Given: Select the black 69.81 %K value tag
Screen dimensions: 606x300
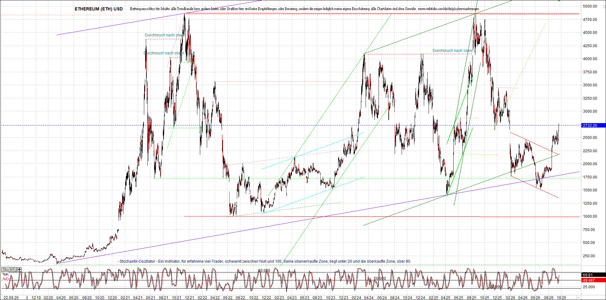Looking at the screenshot, I should click(x=593, y=275).
